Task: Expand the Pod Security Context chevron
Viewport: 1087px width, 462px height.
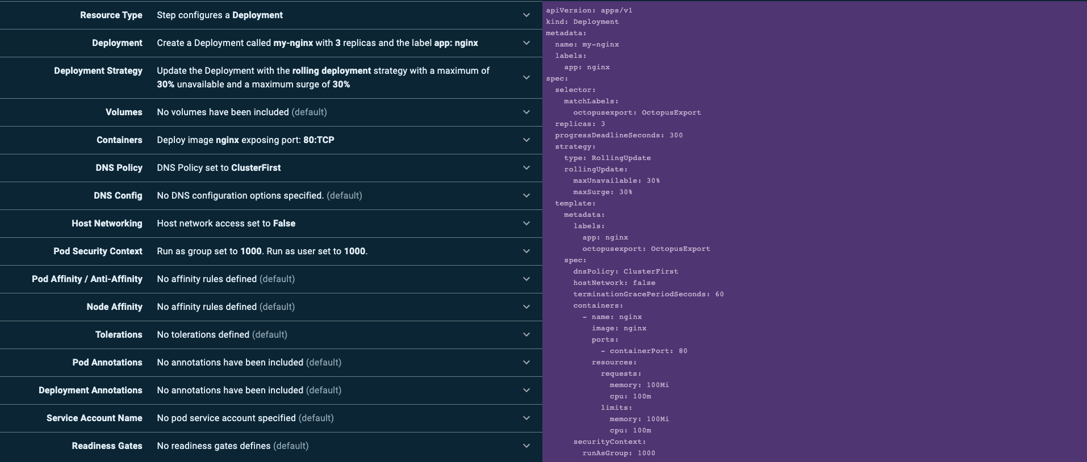Action: [526, 251]
